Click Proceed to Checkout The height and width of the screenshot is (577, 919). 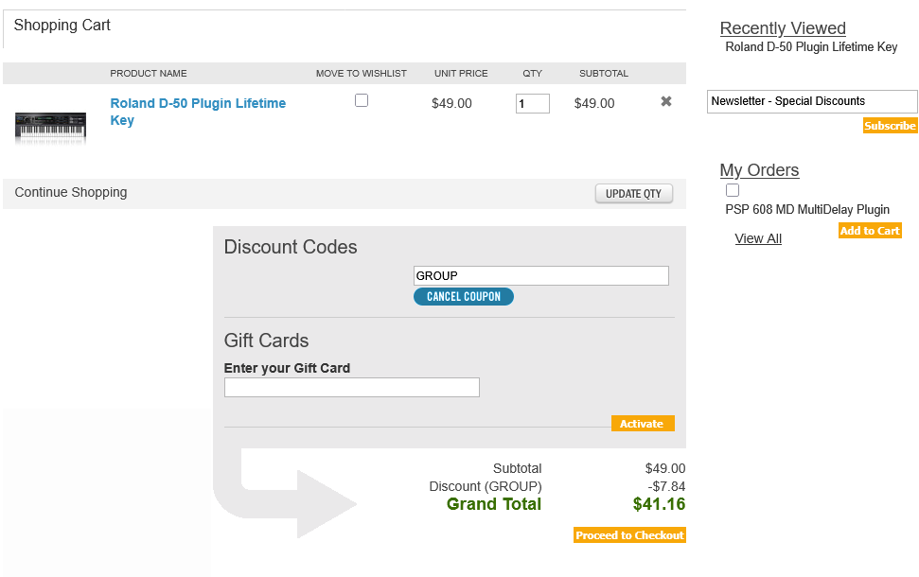point(629,534)
